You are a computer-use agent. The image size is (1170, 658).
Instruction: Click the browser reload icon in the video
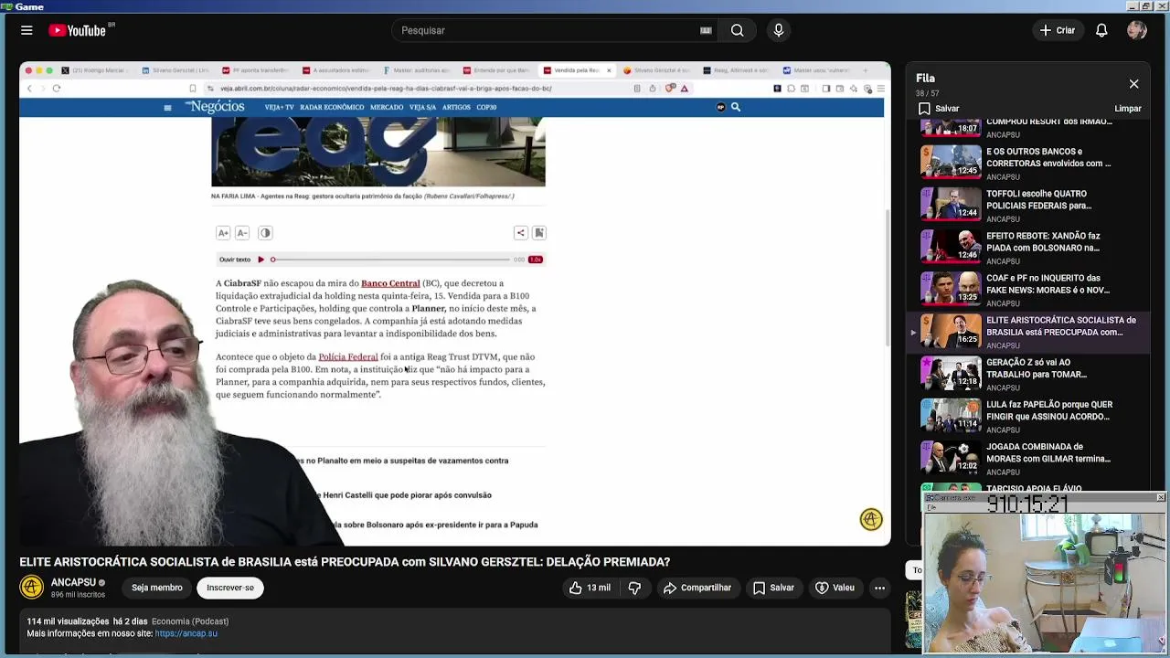pos(57,89)
